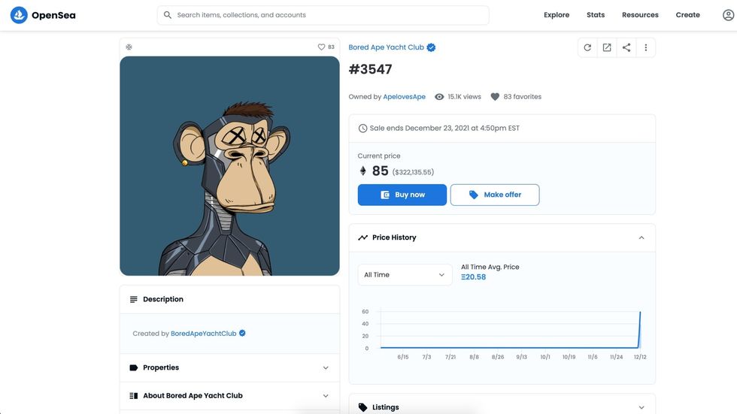737x414 pixels.
Task: Click the Buy now button
Action: (402, 195)
